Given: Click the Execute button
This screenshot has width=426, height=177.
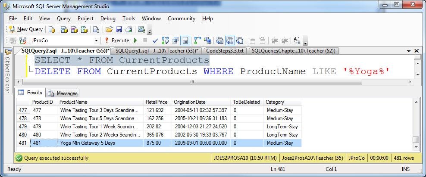Looking at the screenshot, I should [116, 40].
